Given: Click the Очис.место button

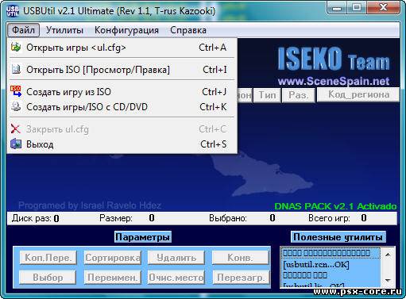Looking at the screenshot, I should (176, 278).
